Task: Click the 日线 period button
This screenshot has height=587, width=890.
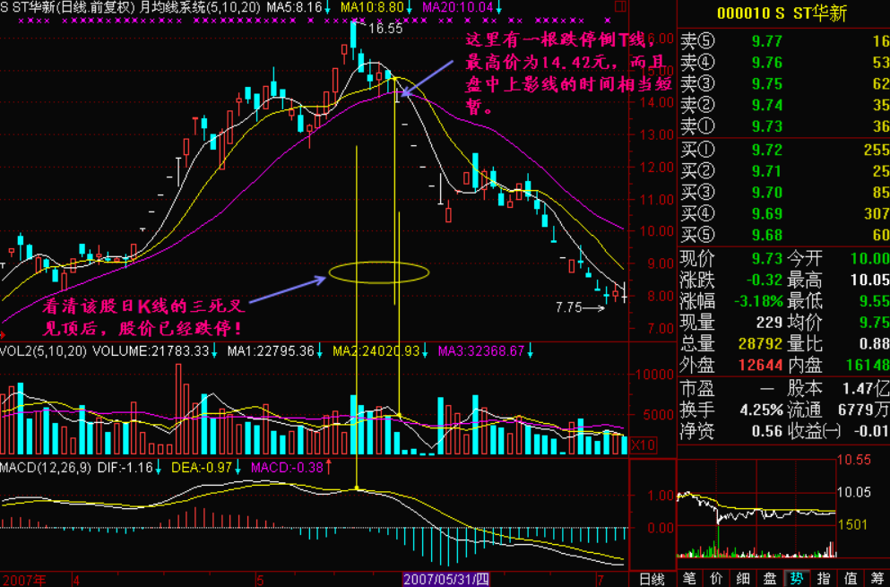Action: coord(651,578)
